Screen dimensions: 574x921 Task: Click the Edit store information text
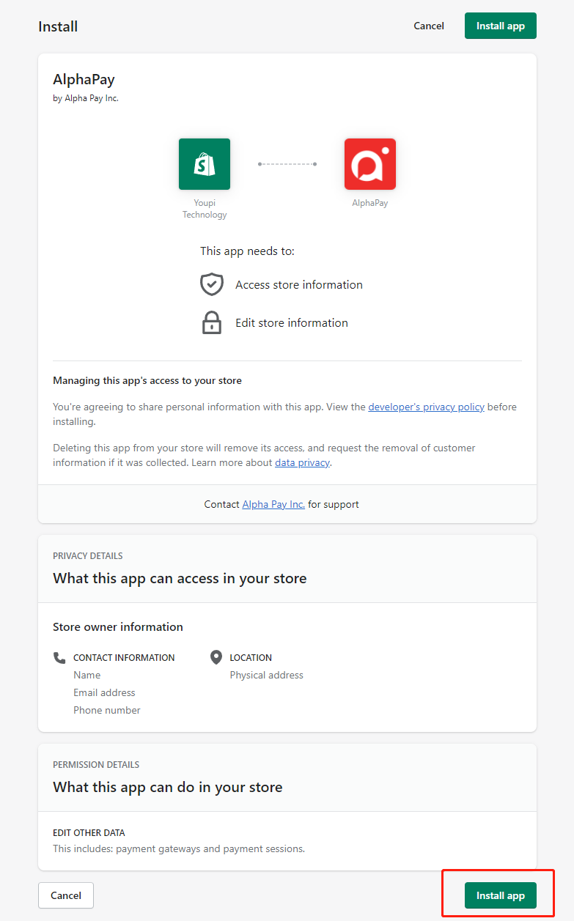click(292, 322)
